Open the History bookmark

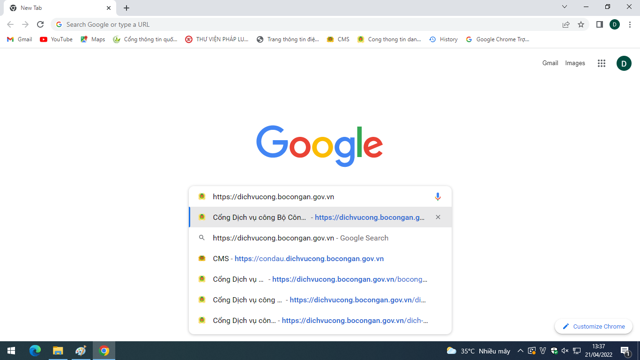point(444,39)
